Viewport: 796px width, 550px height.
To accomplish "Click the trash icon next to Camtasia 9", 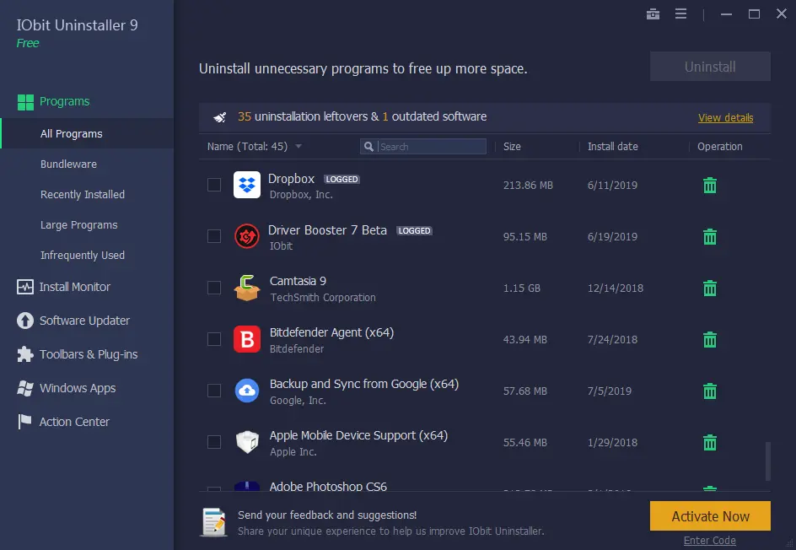I will (x=709, y=288).
